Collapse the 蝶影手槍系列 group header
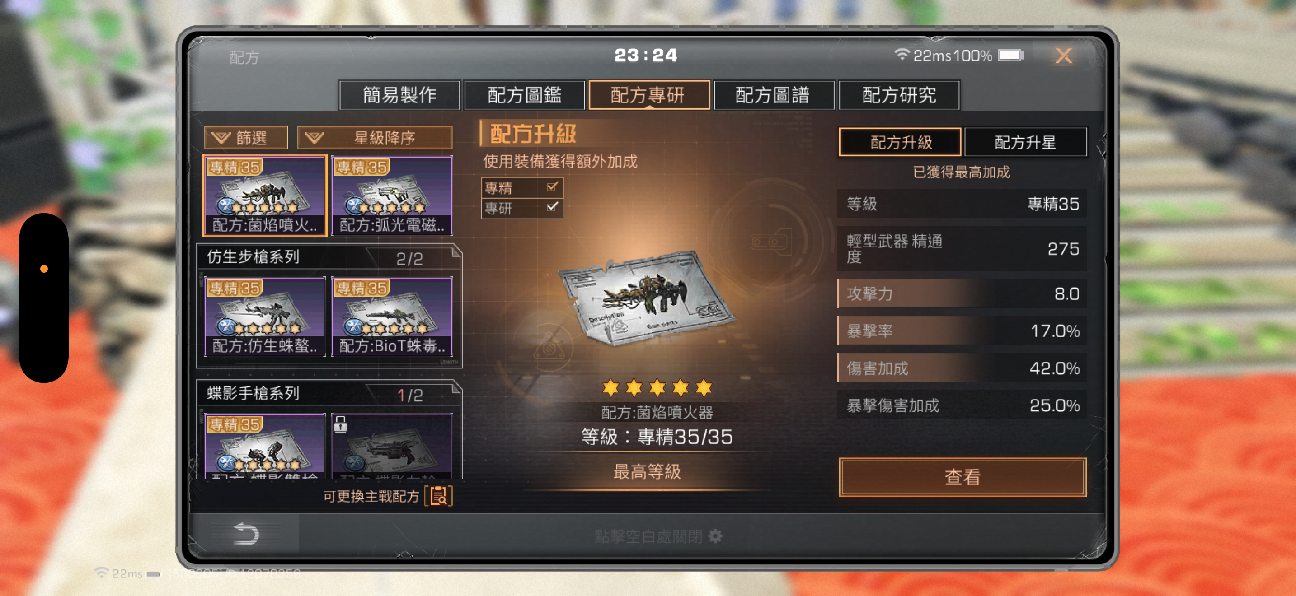1296x596 pixels. coord(329,393)
